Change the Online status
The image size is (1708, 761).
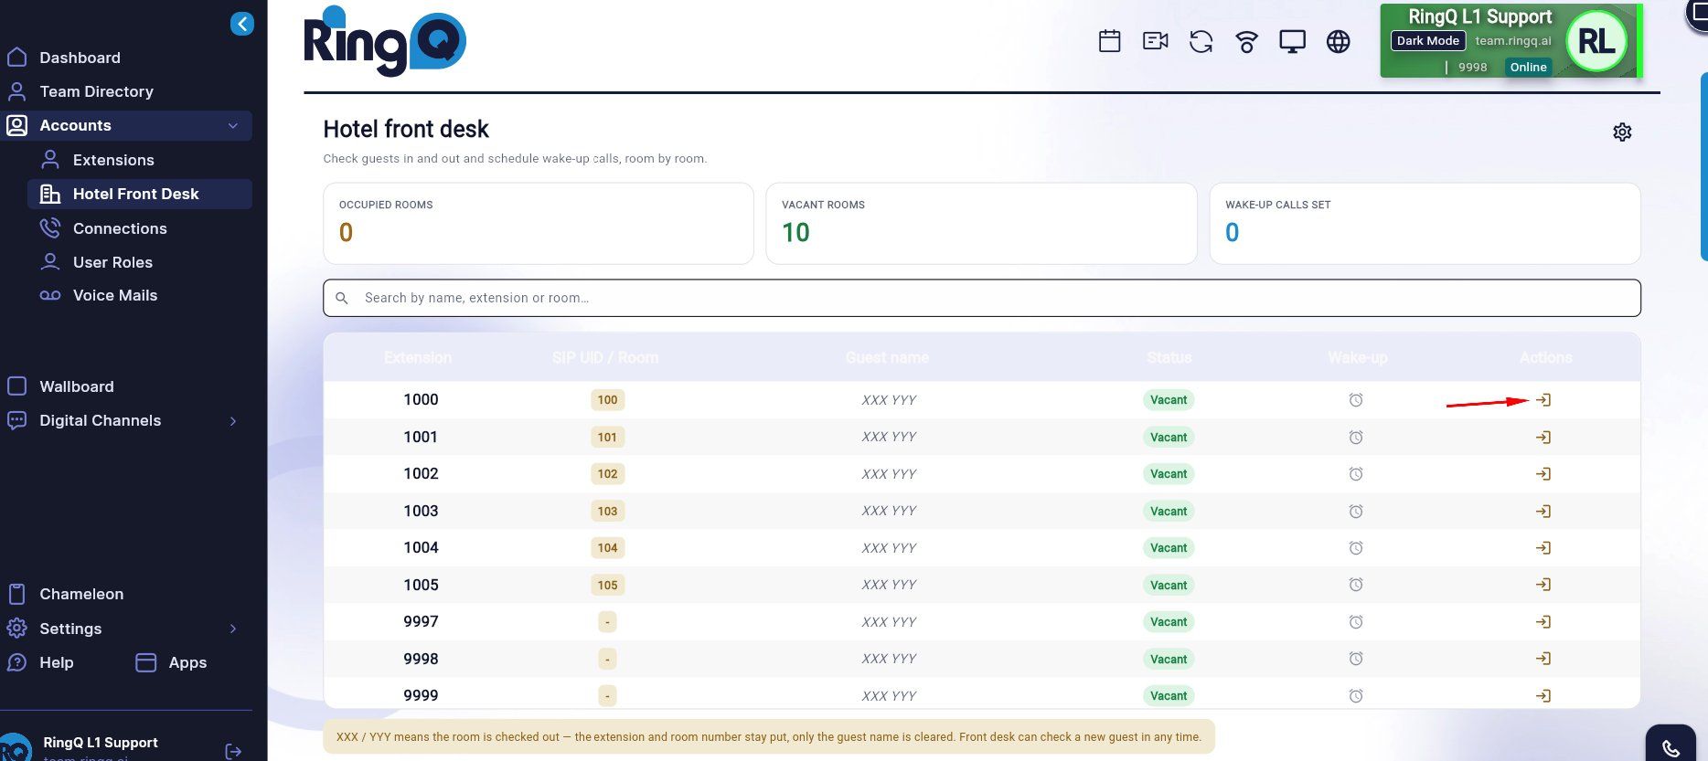tap(1528, 68)
